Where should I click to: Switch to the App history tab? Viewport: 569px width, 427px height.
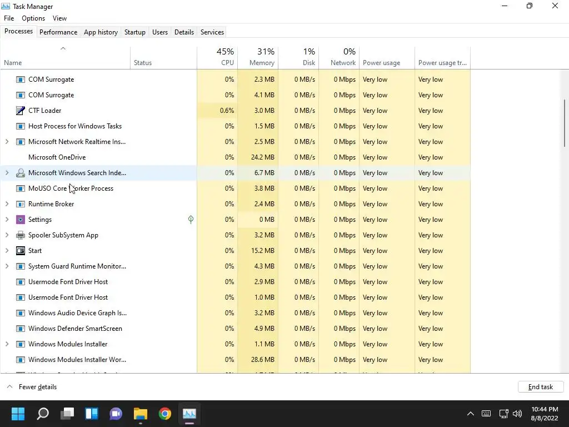click(101, 32)
